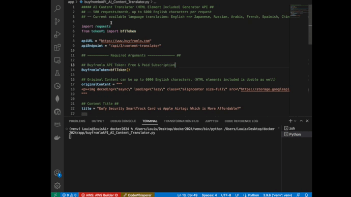Click the app folder breadcrumb
The image size is (351, 197).
[x=71, y=2]
